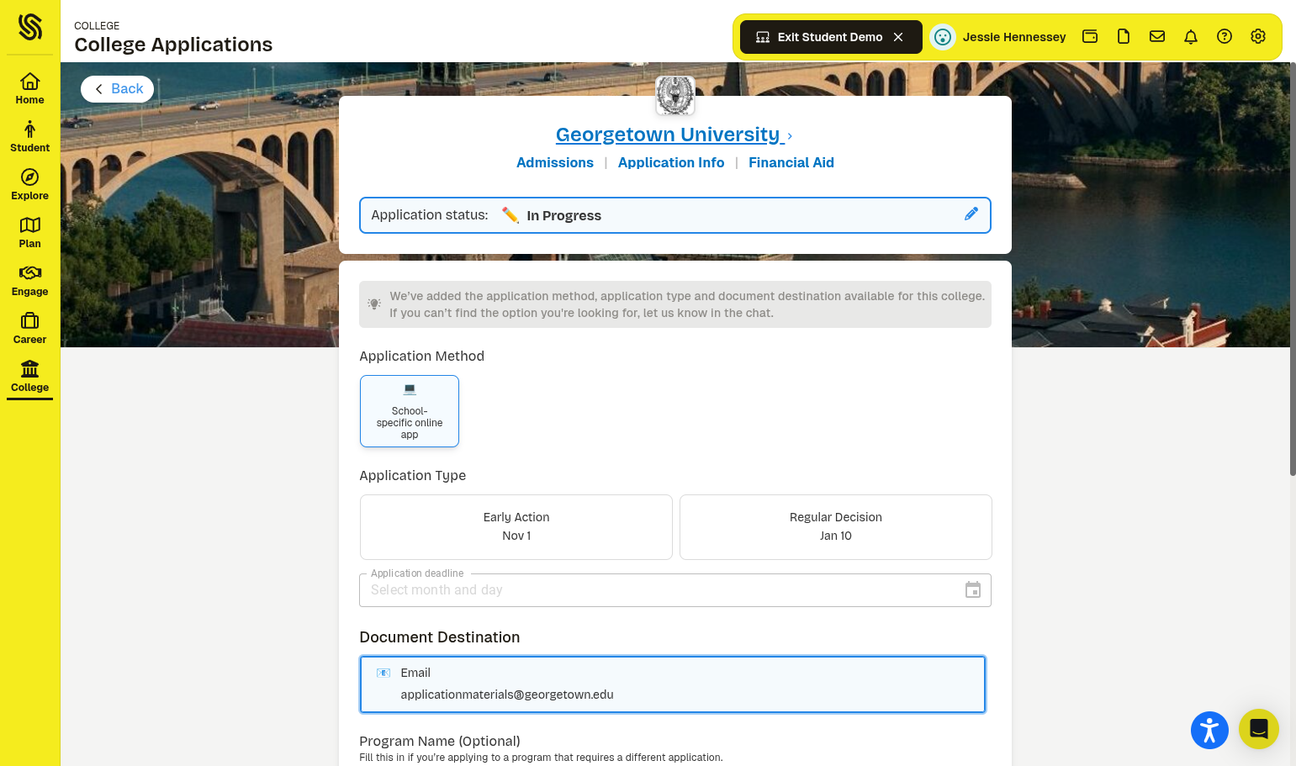
Task: Choose Regular Decision Jan 10 application type
Action: click(x=836, y=527)
